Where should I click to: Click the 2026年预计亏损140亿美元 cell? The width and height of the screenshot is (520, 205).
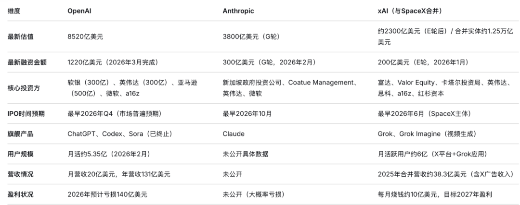coord(107,194)
